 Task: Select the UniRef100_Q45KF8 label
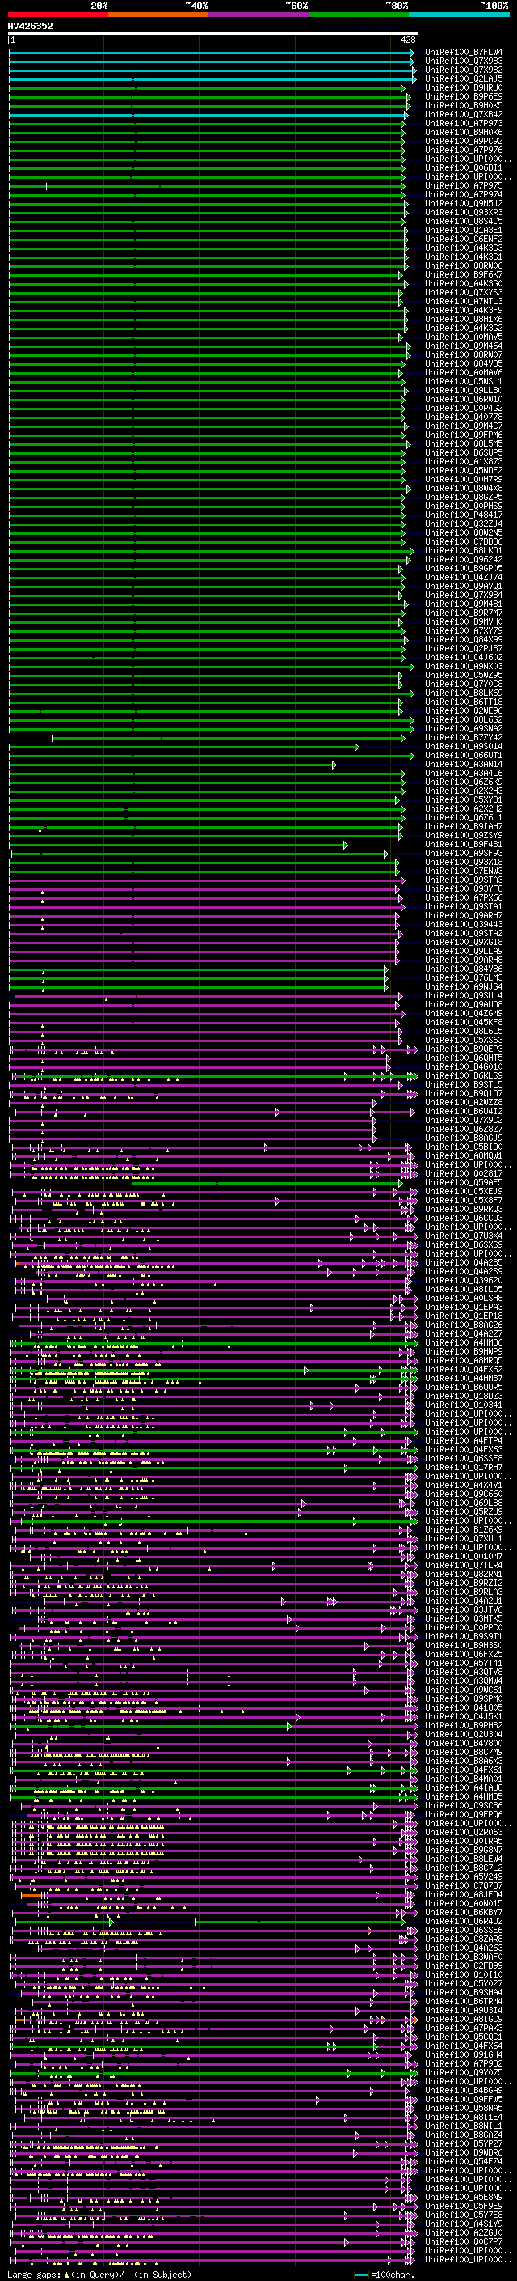[464, 1022]
